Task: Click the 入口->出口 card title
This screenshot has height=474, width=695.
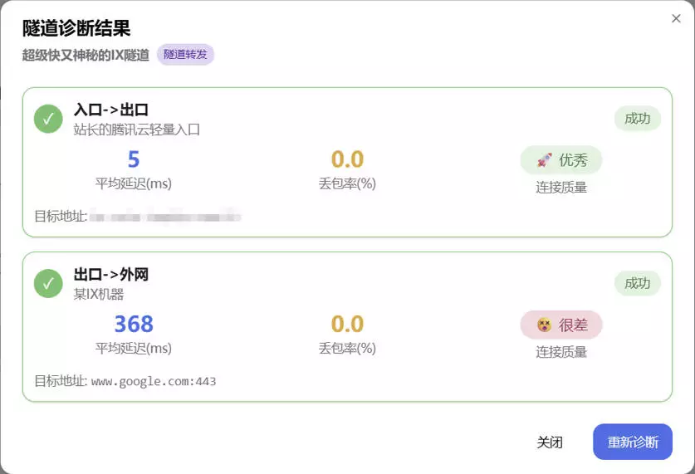Action: tap(111, 110)
